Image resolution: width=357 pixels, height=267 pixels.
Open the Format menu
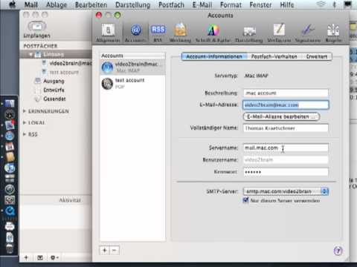click(231, 4)
